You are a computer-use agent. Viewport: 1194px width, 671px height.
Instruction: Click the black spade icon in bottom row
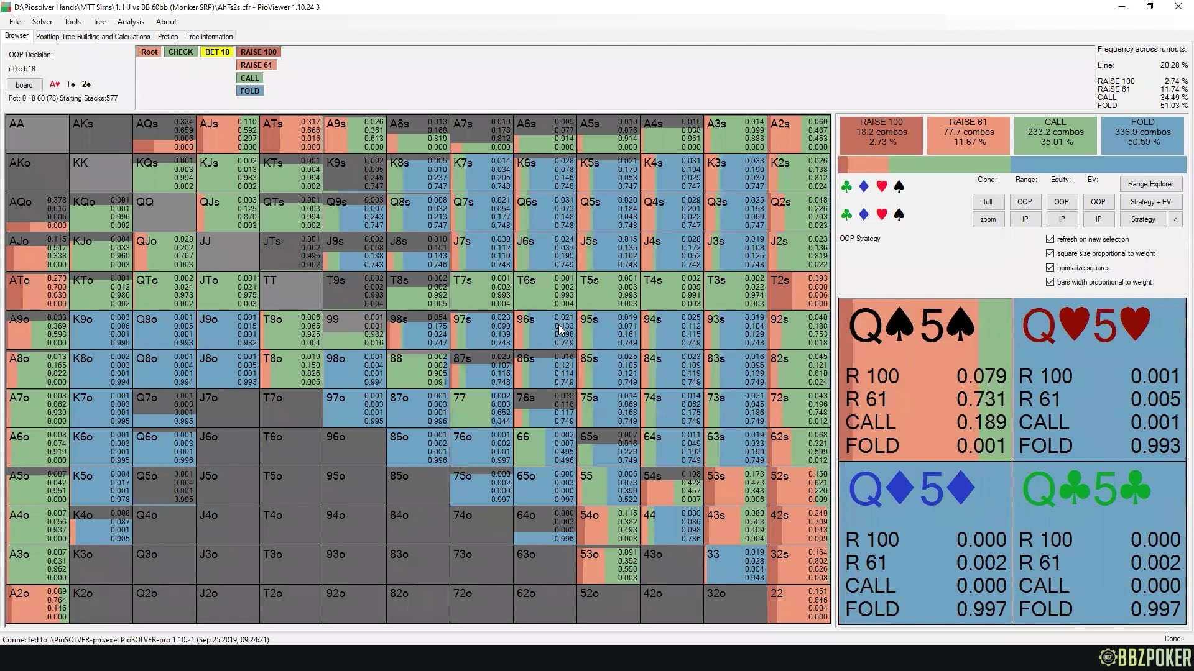(x=899, y=214)
